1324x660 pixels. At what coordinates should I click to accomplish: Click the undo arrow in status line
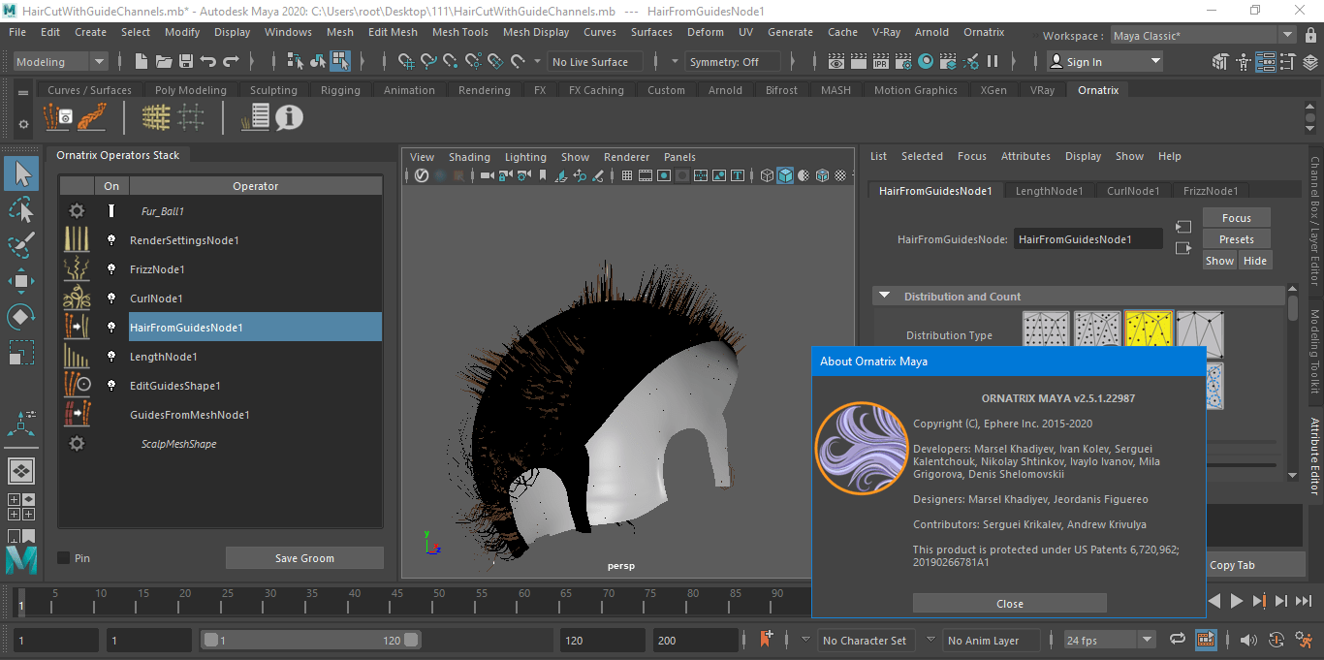click(x=208, y=62)
